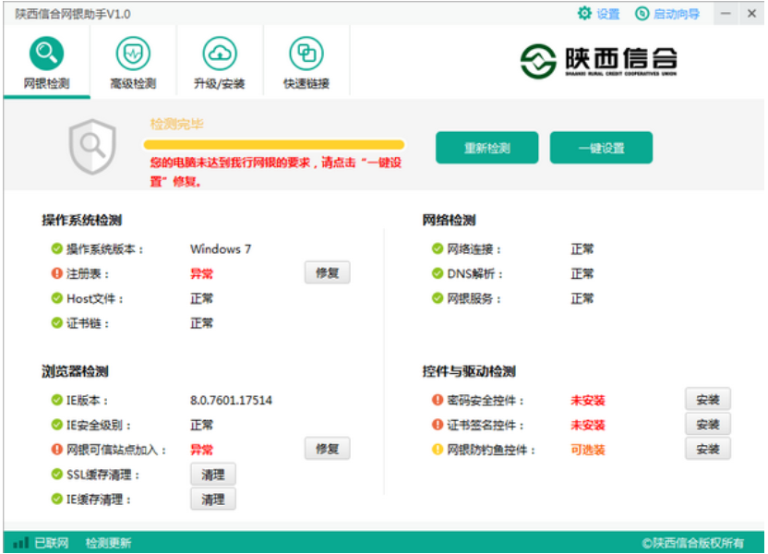
Task: Click the yellow detection progress bar
Action: click(x=272, y=145)
